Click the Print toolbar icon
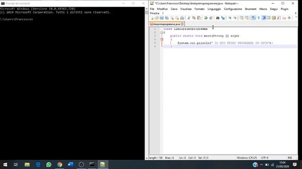Image resolution: width=302 pixels, height=169 pixels. click(x=182, y=18)
